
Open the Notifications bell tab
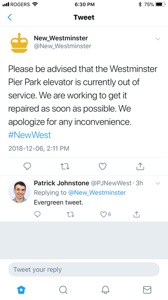105,290
